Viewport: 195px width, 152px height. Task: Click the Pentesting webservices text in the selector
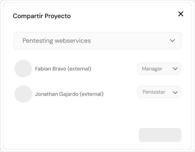pyautogui.click(x=57, y=41)
